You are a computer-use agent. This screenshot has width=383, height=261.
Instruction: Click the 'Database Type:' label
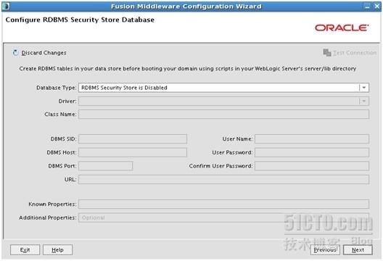click(56, 88)
